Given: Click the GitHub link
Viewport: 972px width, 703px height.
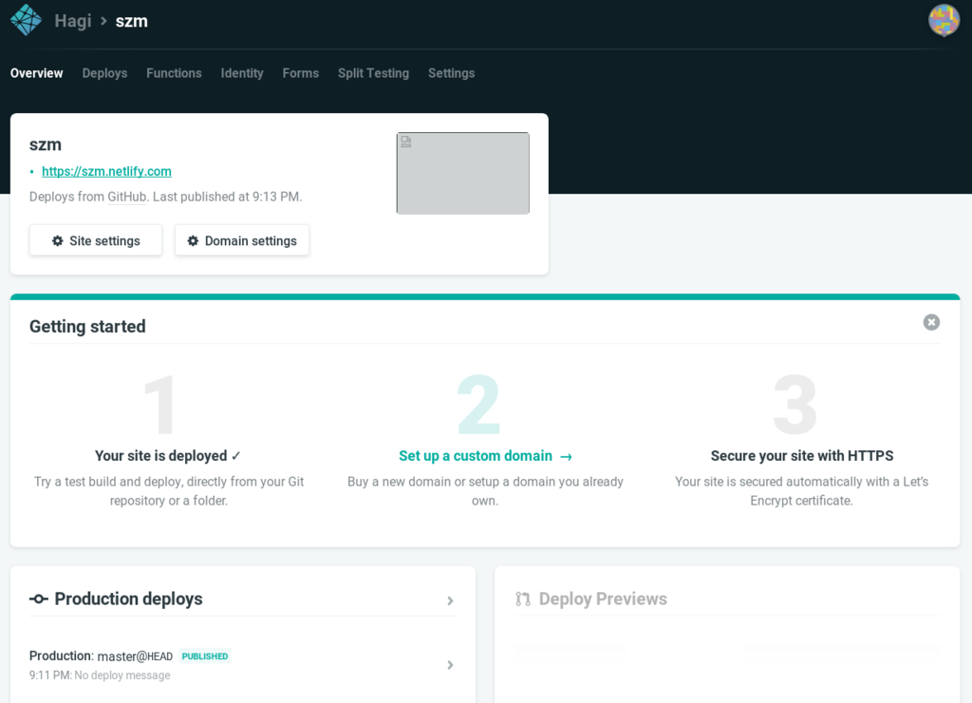Looking at the screenshot, I should click(127, 197).
